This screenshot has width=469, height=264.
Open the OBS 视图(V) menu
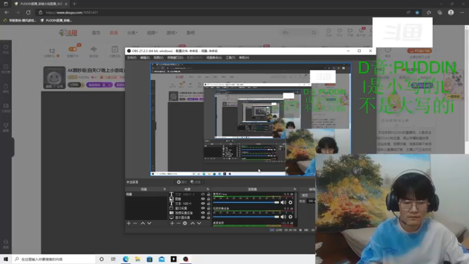coord(158,57)
